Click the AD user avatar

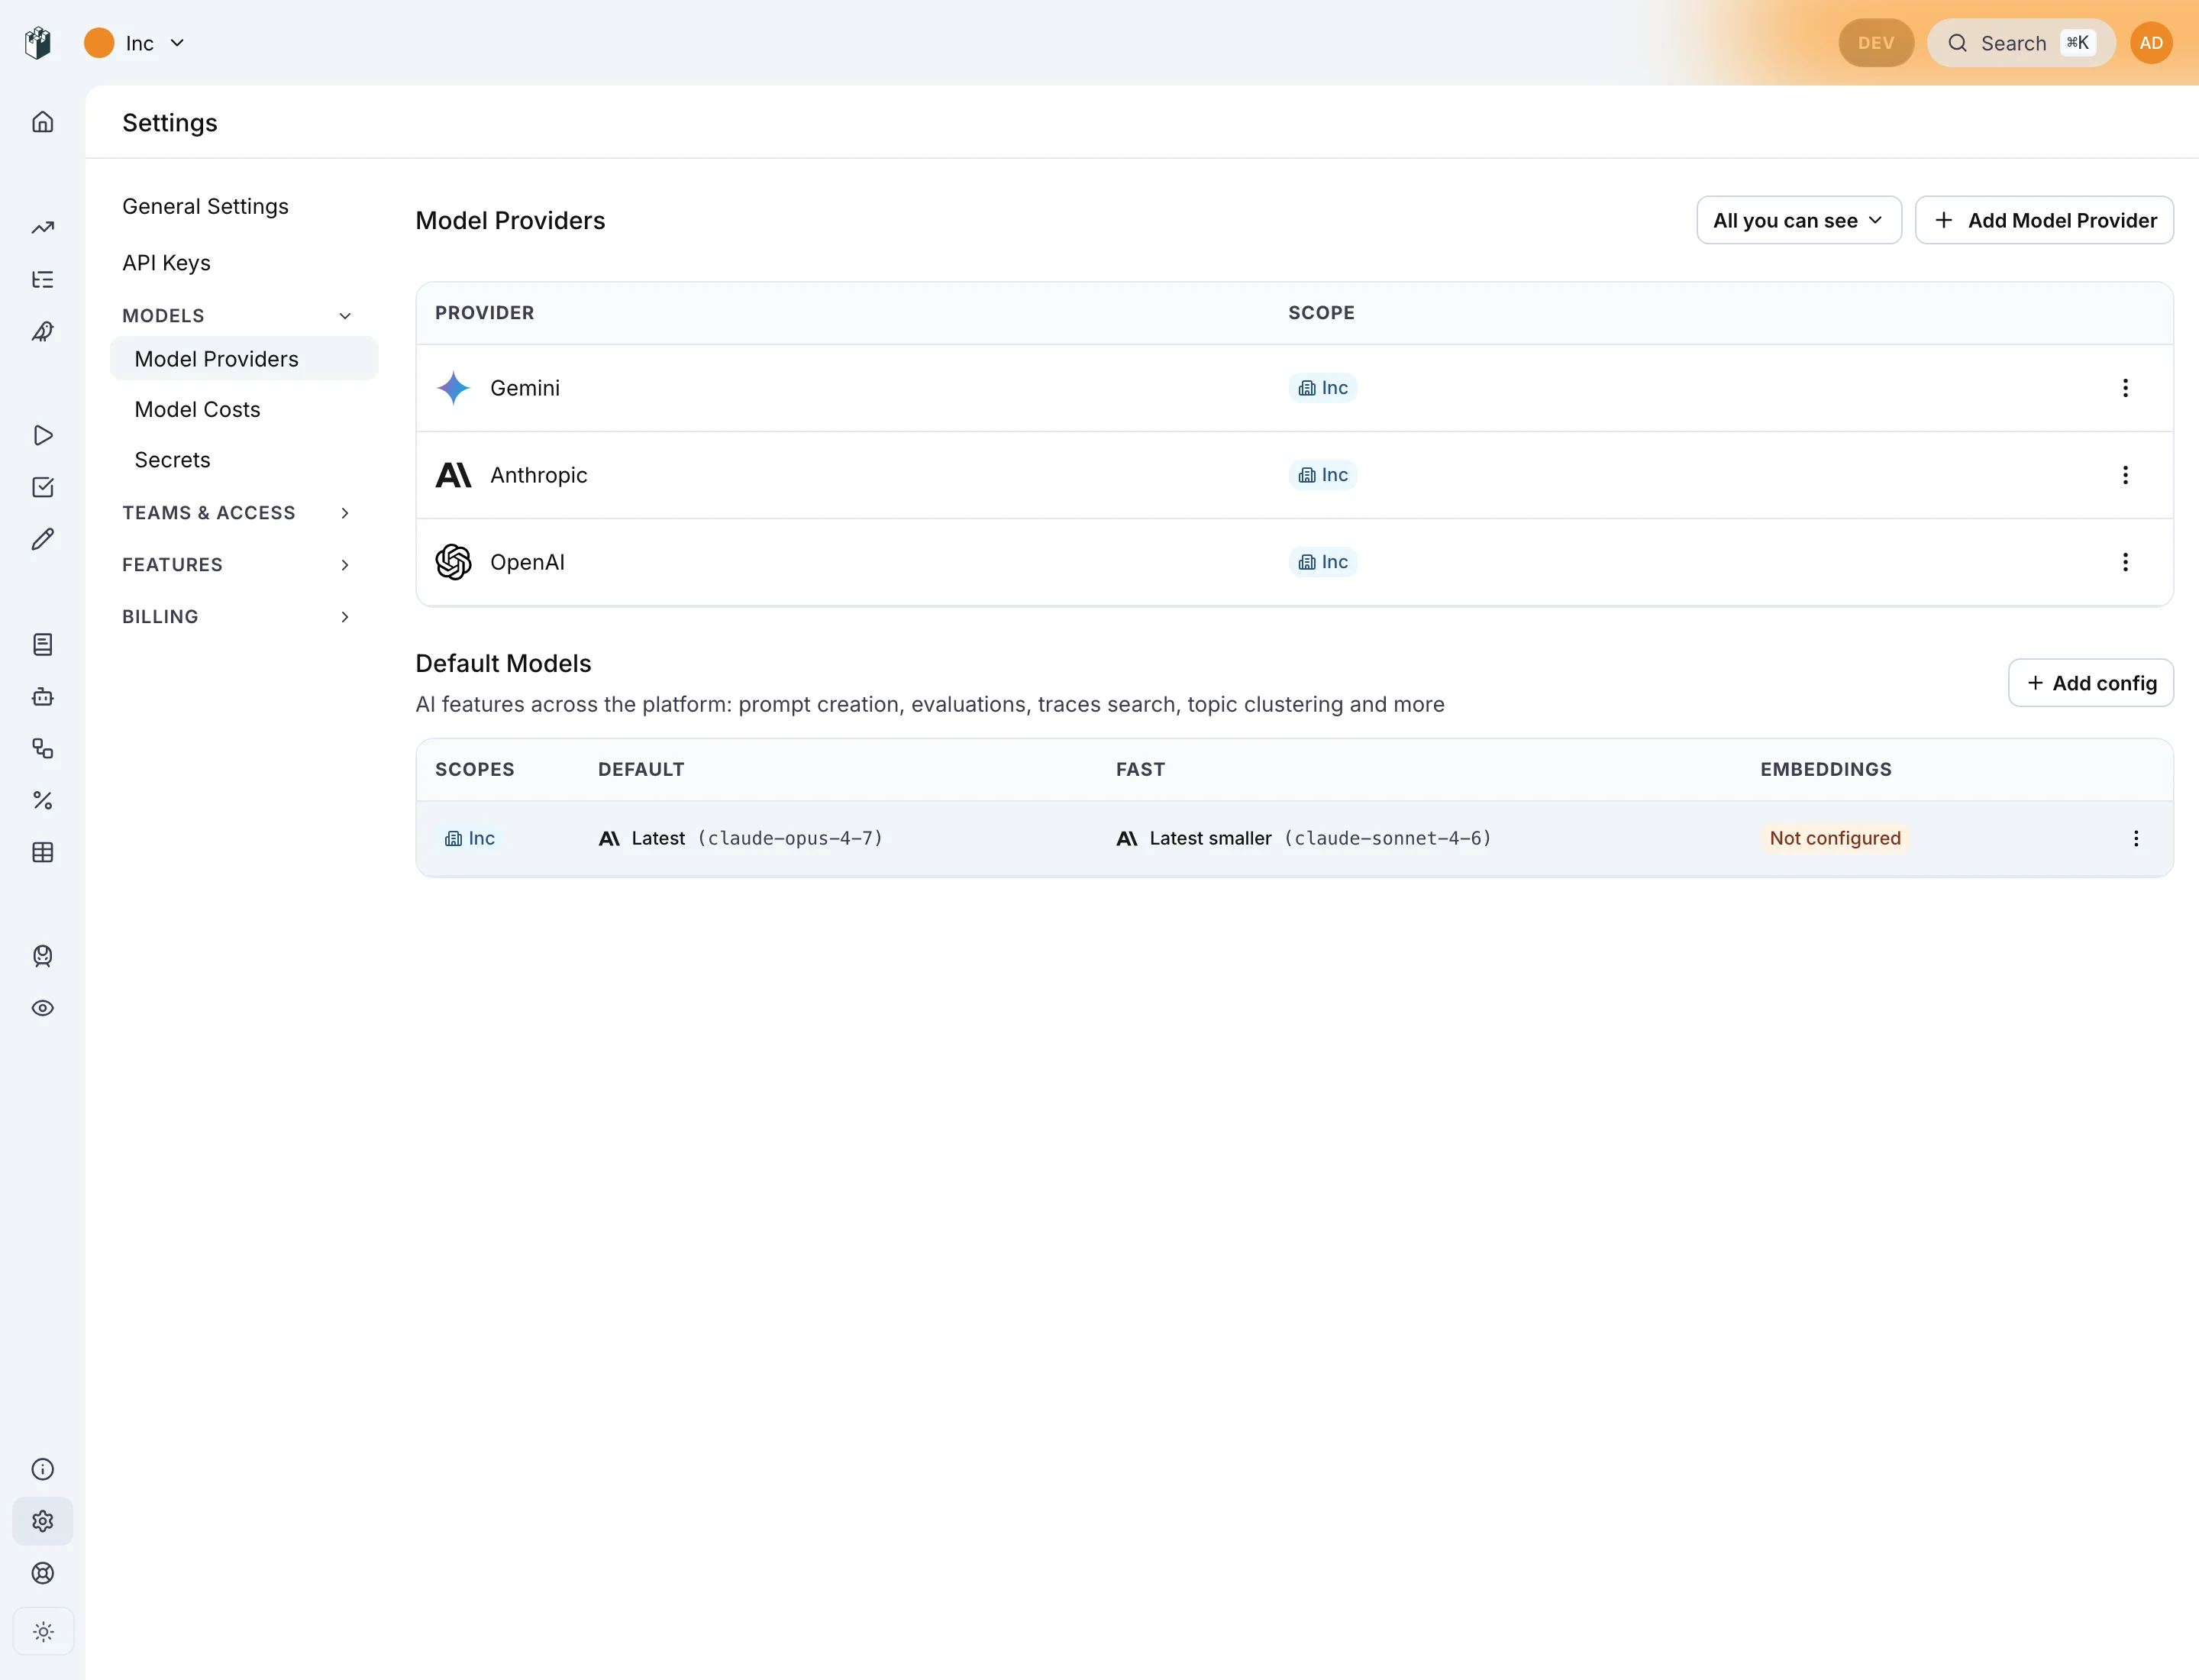tap(2152, 43)
